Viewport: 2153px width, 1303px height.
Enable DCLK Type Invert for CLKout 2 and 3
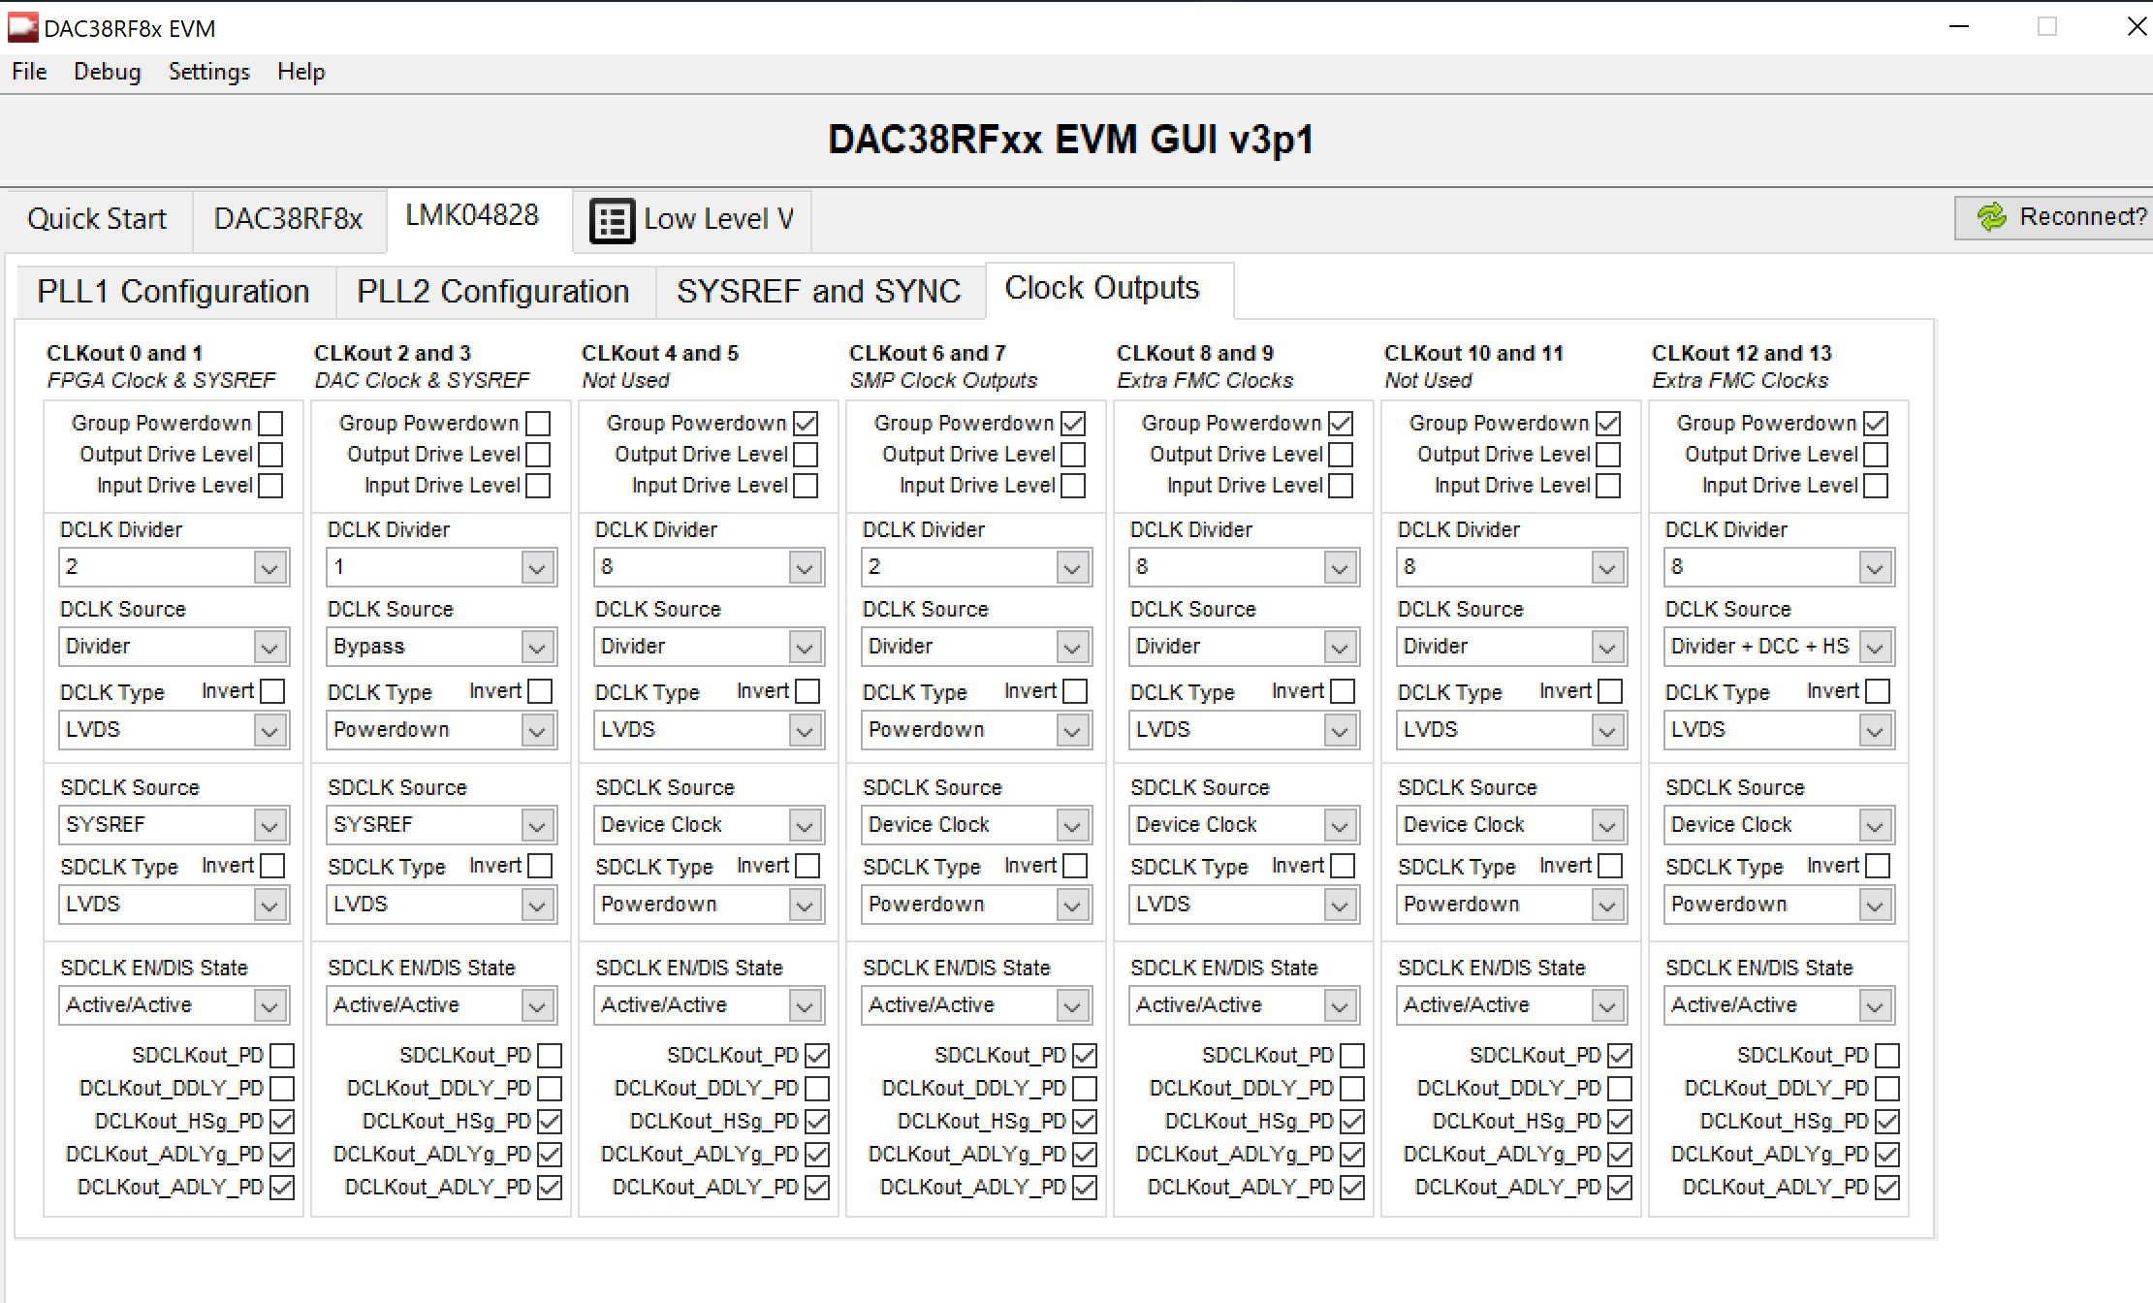[x=541, y=691]
